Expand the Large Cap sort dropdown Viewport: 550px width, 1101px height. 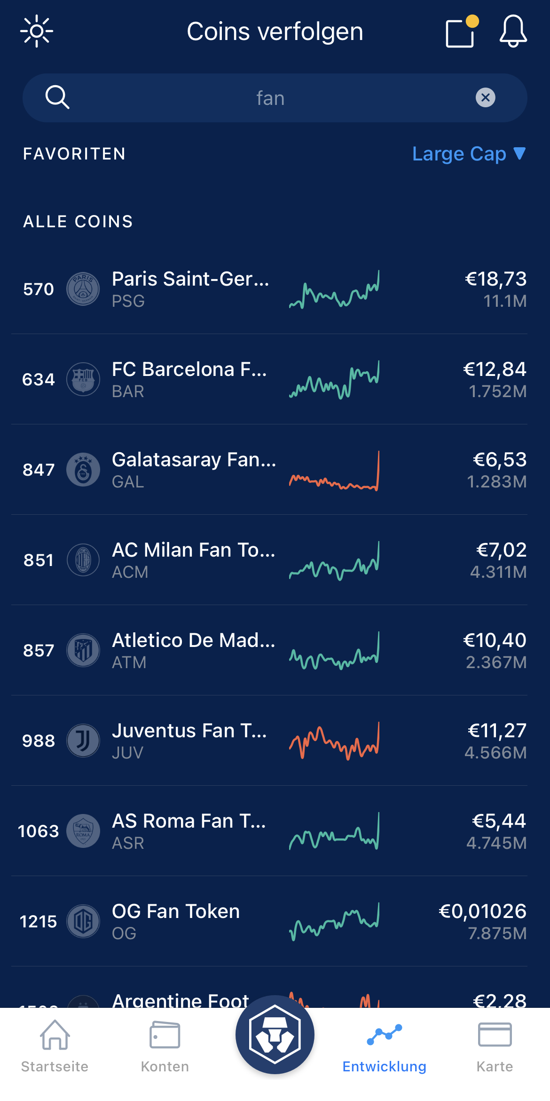(468, 154)
